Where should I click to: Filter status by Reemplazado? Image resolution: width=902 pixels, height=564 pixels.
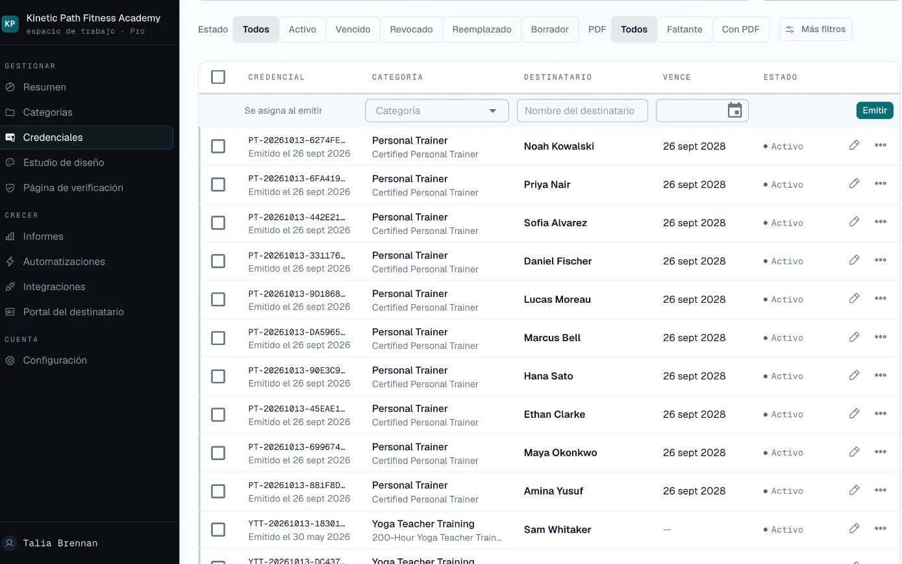[482, 29]
